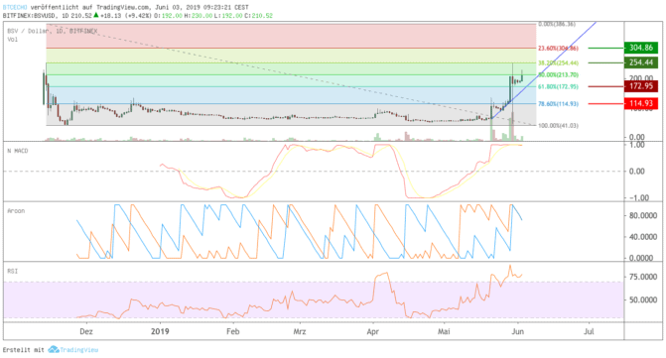The height and width of the screenshot is (358, 666).
Task: Click the 2019 date axis label
Action: pyautogui.click(x=160, y=331)
